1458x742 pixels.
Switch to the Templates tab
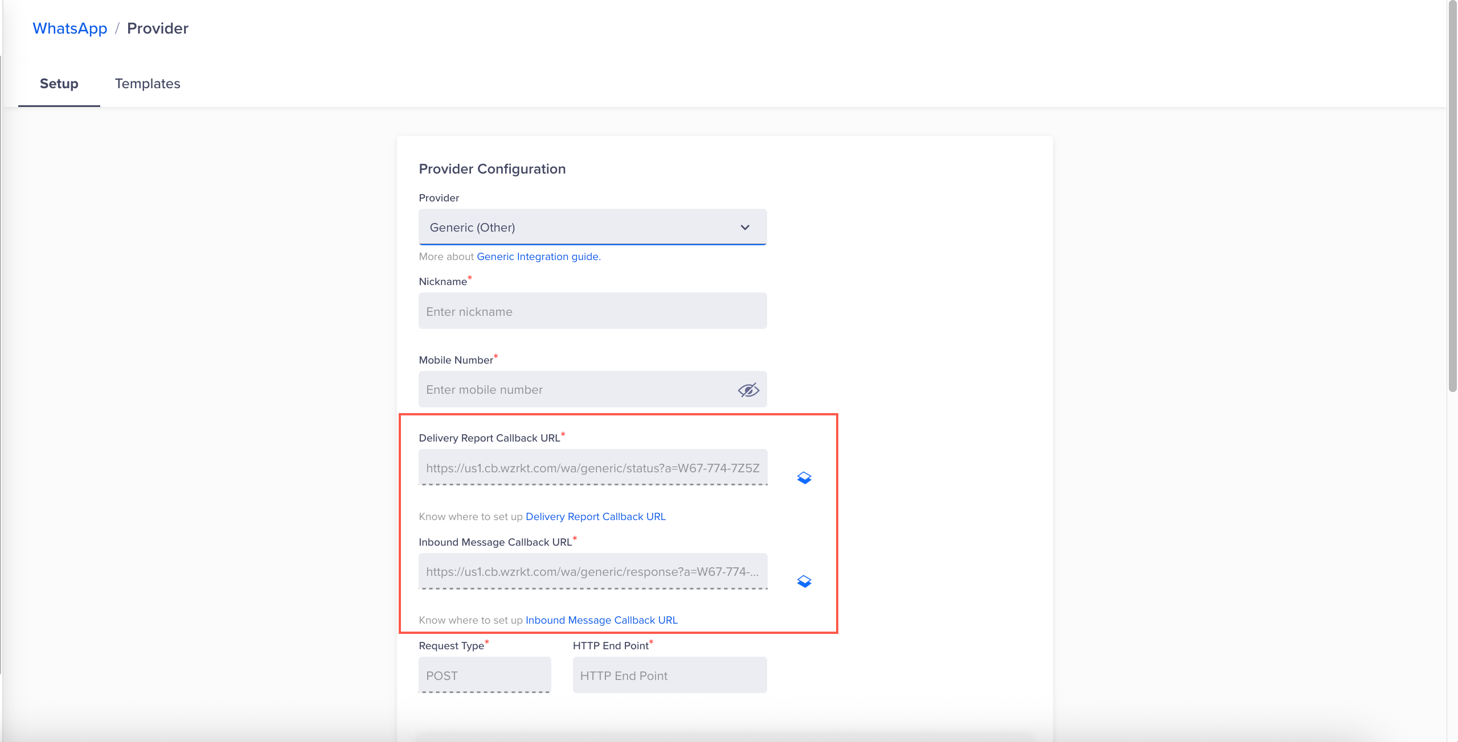148,84
